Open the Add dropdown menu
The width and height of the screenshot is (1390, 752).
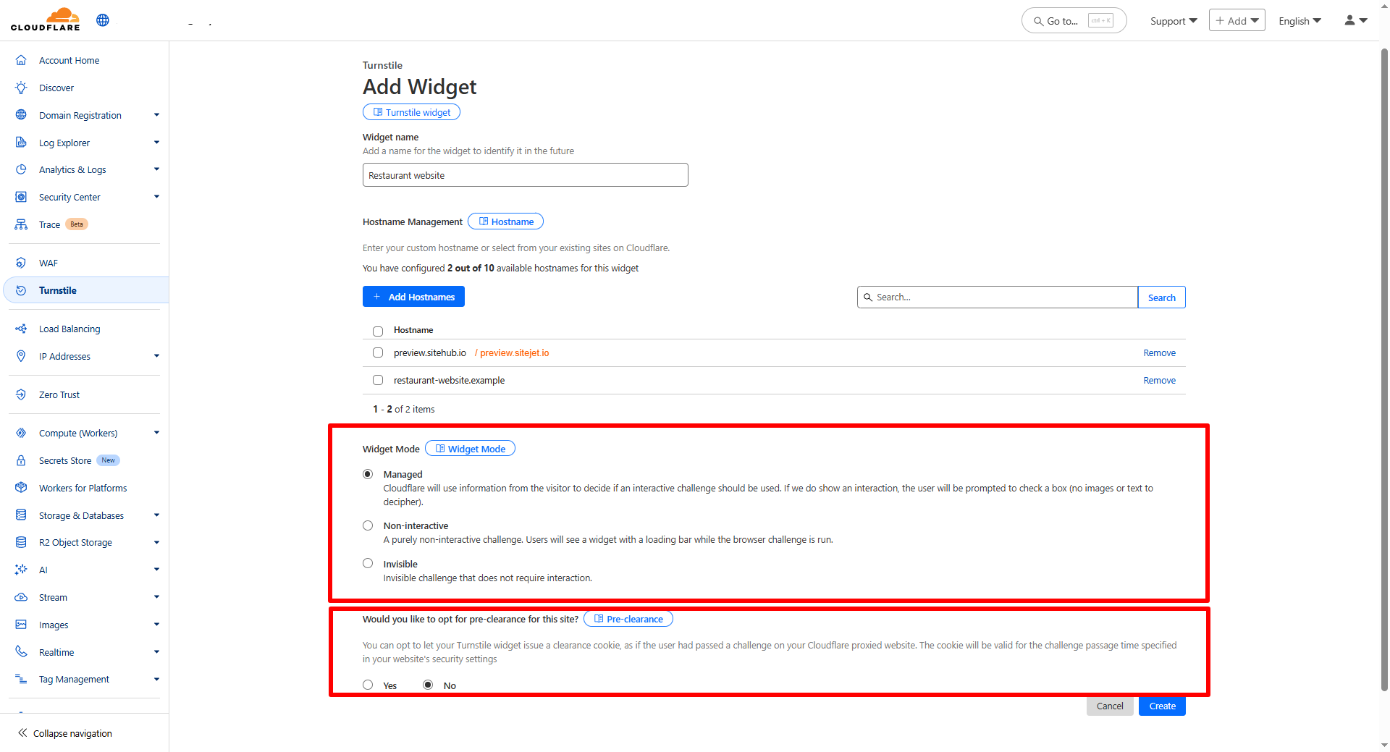coord(1237,20)
